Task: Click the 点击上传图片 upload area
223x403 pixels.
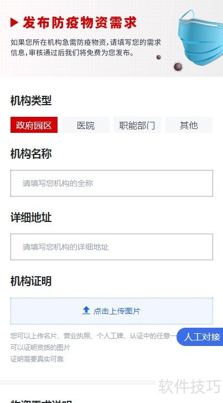Action: point(112,311)
